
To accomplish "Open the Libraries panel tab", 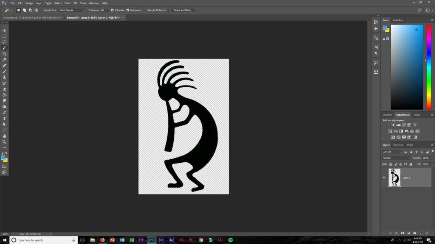I will tap(387, 115).
